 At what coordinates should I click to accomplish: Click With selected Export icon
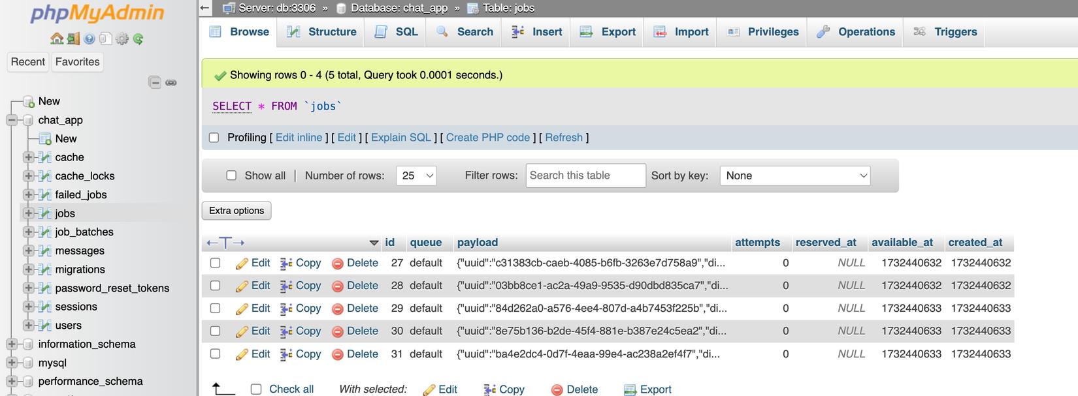click(630, 390)
